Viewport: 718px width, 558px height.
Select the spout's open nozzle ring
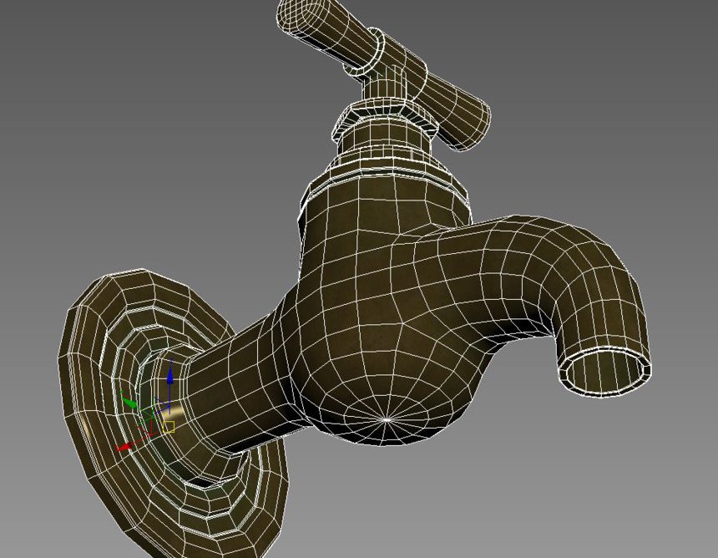click(604, 368)
